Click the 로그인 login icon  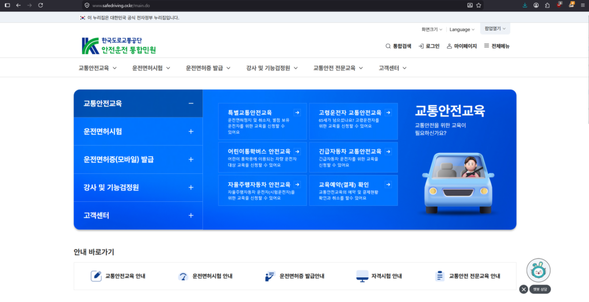pyautogui.click(x=421, y=46)
